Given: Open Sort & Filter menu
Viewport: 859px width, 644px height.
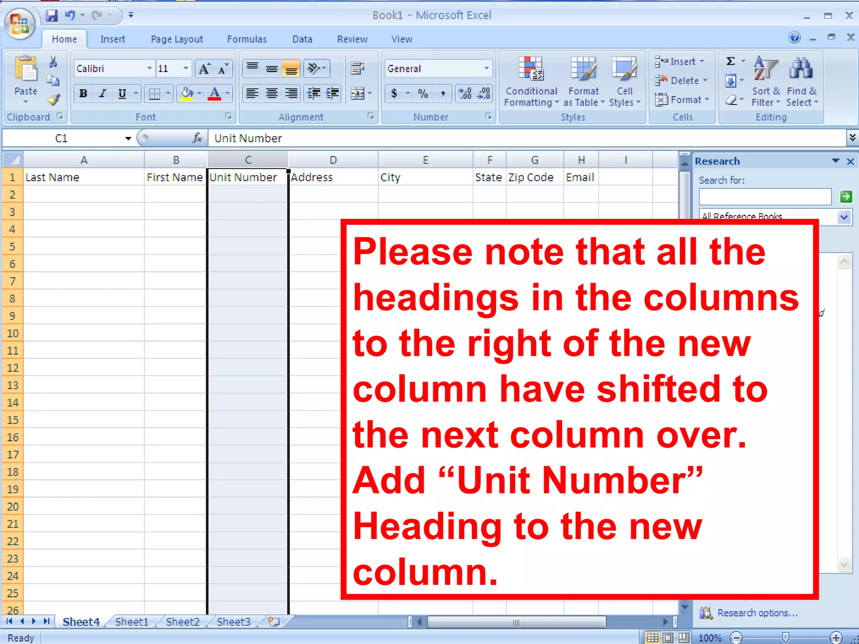Looking at the screenshot, I should 765,81.
